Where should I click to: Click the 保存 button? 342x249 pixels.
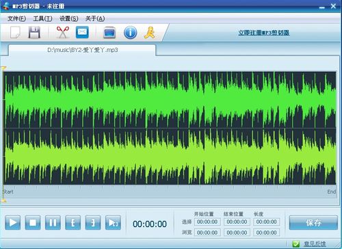tap(313, 222)
